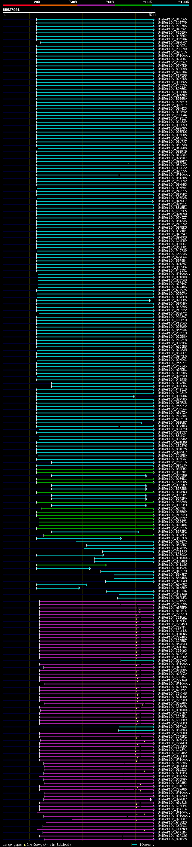Open hit UniRef100_C4L3V0
This screenshot has width=192, height=847.
(172, 604)
